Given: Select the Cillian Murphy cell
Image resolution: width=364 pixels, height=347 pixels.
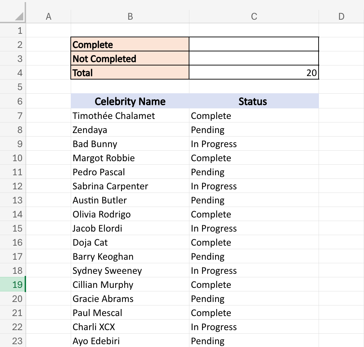Looking at the screenshot, I should click(130, 285).
